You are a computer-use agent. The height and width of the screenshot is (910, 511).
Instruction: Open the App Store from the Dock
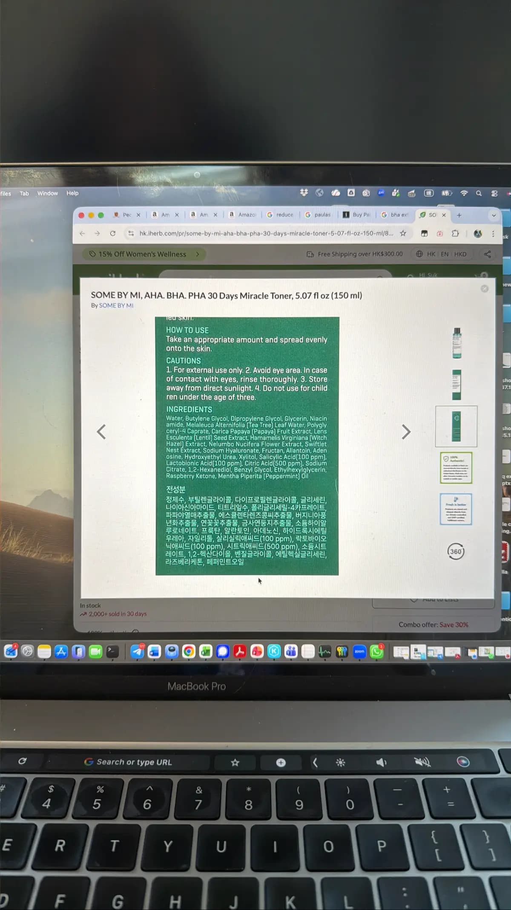[61, 652]
